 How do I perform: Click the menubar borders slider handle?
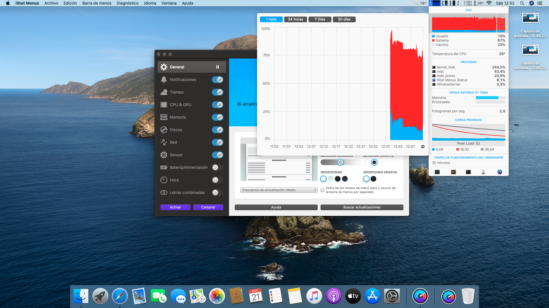[340, 162]
